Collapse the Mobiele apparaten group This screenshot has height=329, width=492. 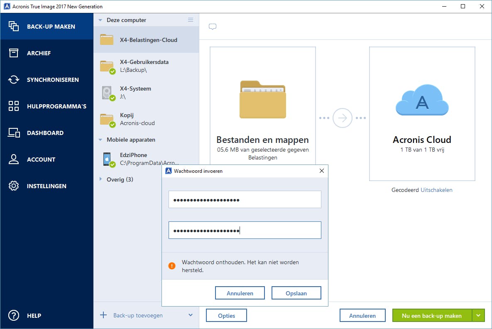tap(100, 140)
